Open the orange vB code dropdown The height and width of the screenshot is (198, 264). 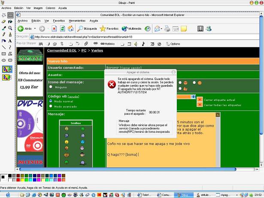tap(193, 97)
